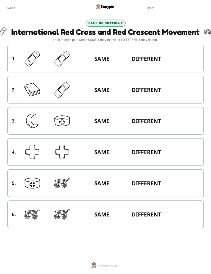Viewport: 211px width, 274px height.
Task: Click the left bandage icon in row 1
Action: (x=32, y=58)
